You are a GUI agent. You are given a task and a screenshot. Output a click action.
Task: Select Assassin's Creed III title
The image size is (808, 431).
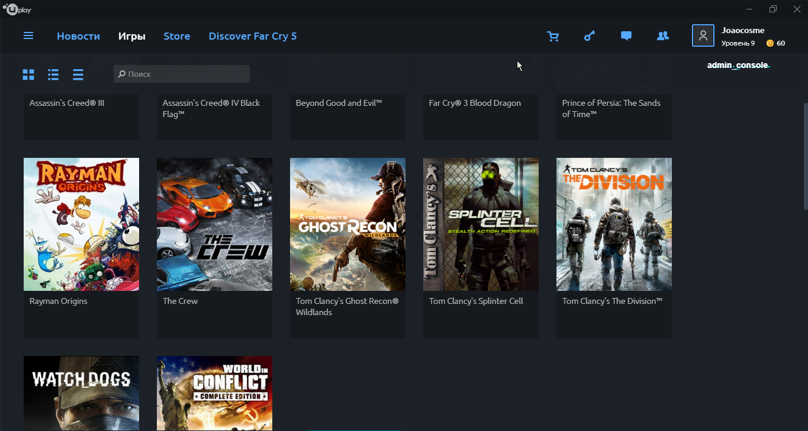coord(67,103)
